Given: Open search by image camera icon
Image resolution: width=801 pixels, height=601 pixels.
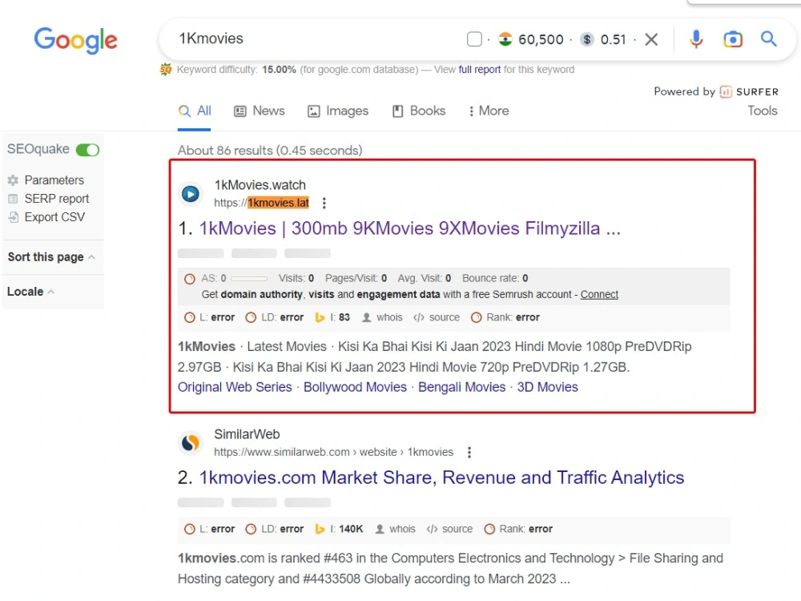Looking at the screenshot, I should (733, 39).
